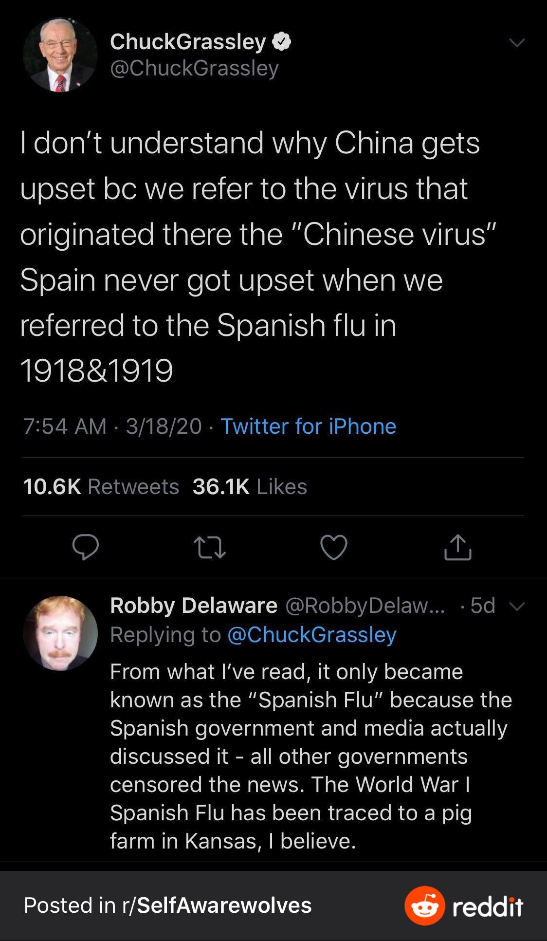Click Robby Delaware's display name
Screen dimensions: 547x941
click(194, 606)
